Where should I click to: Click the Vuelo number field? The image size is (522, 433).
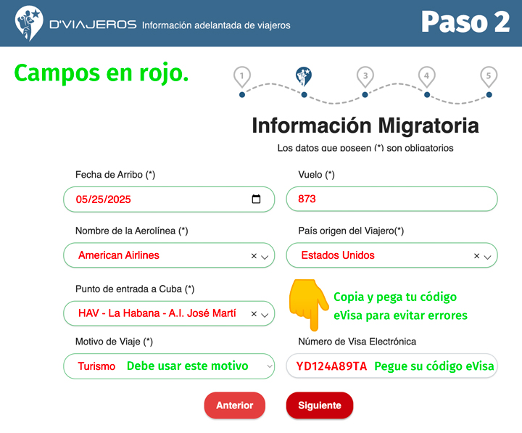click(x=391, y=199)
